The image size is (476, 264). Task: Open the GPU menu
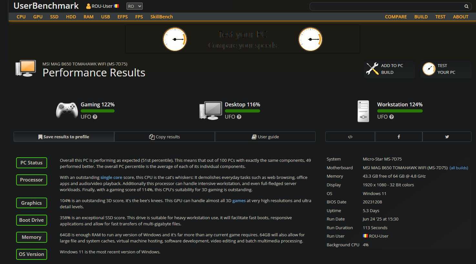38,17
